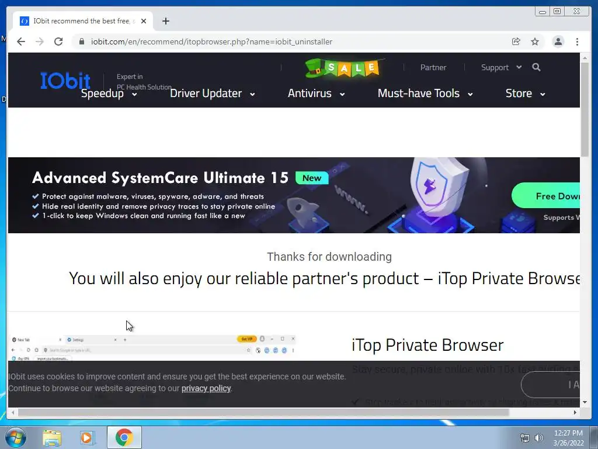This screenshot has width=598, height=449.
Task: Open a new tab with the plus button
Action: [165, 22]
